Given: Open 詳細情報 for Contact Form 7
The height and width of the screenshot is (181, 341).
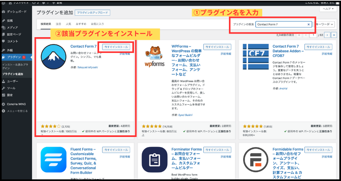Looking at the screenshot, I should (125, 54).
